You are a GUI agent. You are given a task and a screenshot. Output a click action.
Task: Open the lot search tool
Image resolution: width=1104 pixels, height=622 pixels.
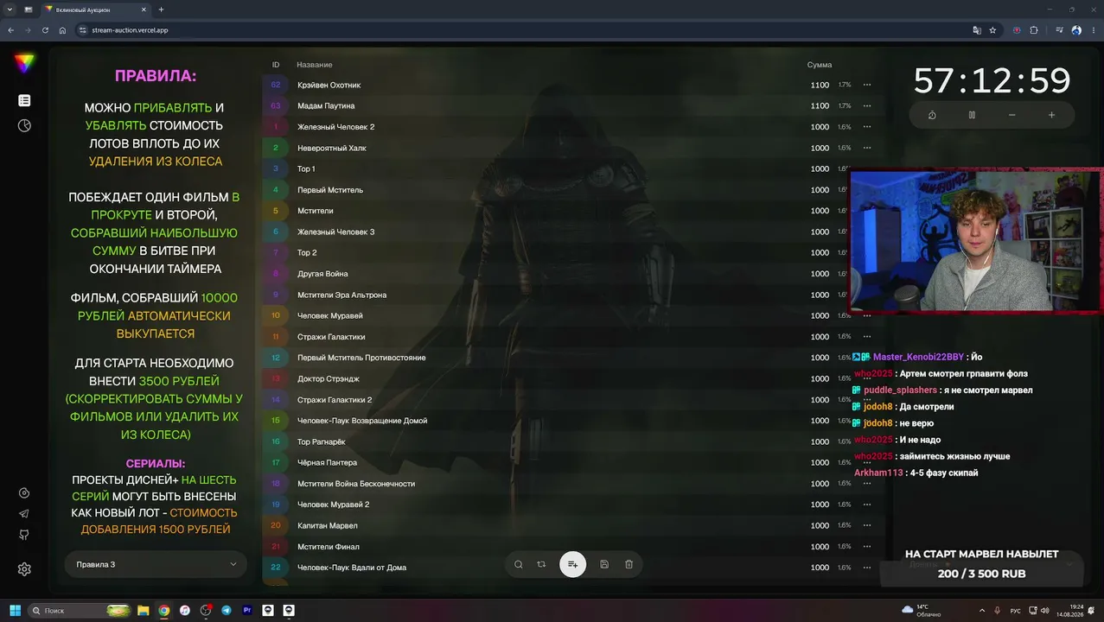519,564
